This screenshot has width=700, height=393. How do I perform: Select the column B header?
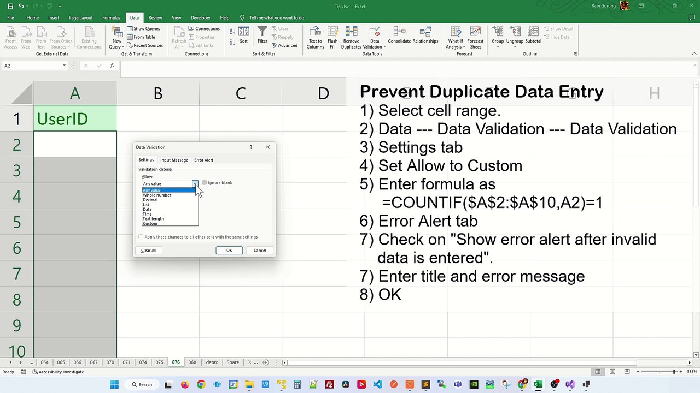click(x=157, y=93)
